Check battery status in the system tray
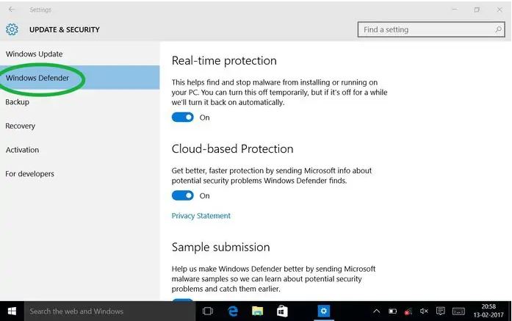 pyautogui.click(x=392, y=311)
